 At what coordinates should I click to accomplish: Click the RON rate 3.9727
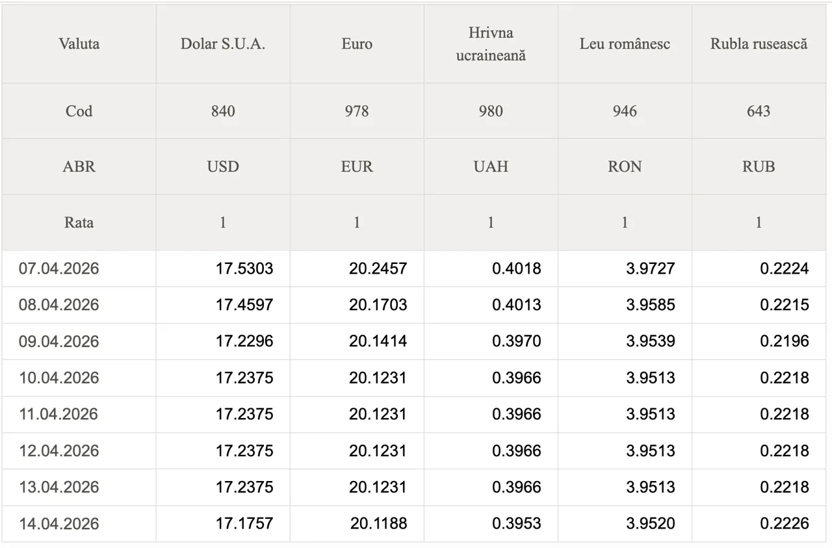pyautogui.click(x=650, y=268)
